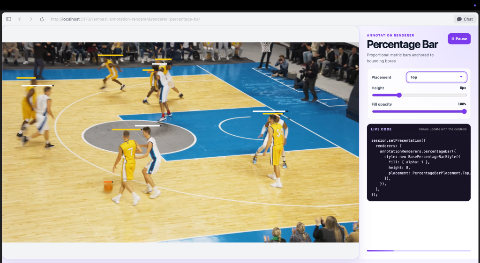Click the ANNOTATION RENDERER label
The image size is (480, 263).
[x=390, y=36]
